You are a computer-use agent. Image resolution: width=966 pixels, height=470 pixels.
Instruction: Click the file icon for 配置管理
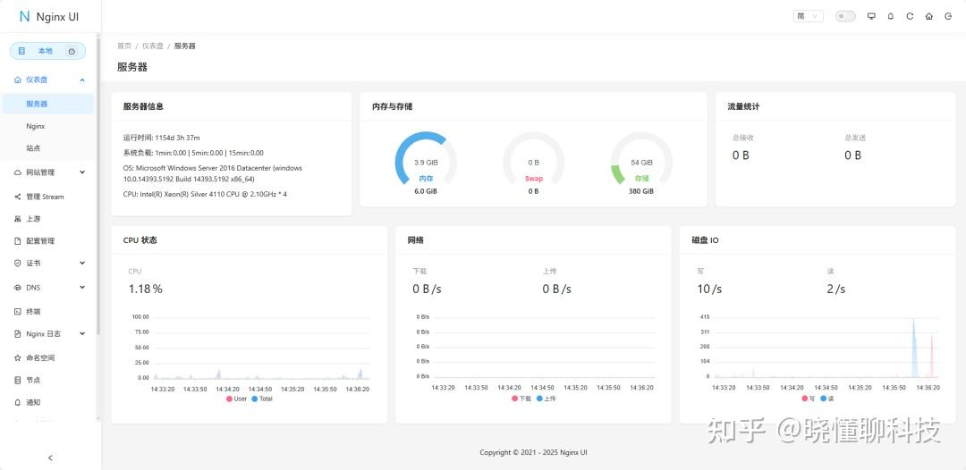pos(17,241)
